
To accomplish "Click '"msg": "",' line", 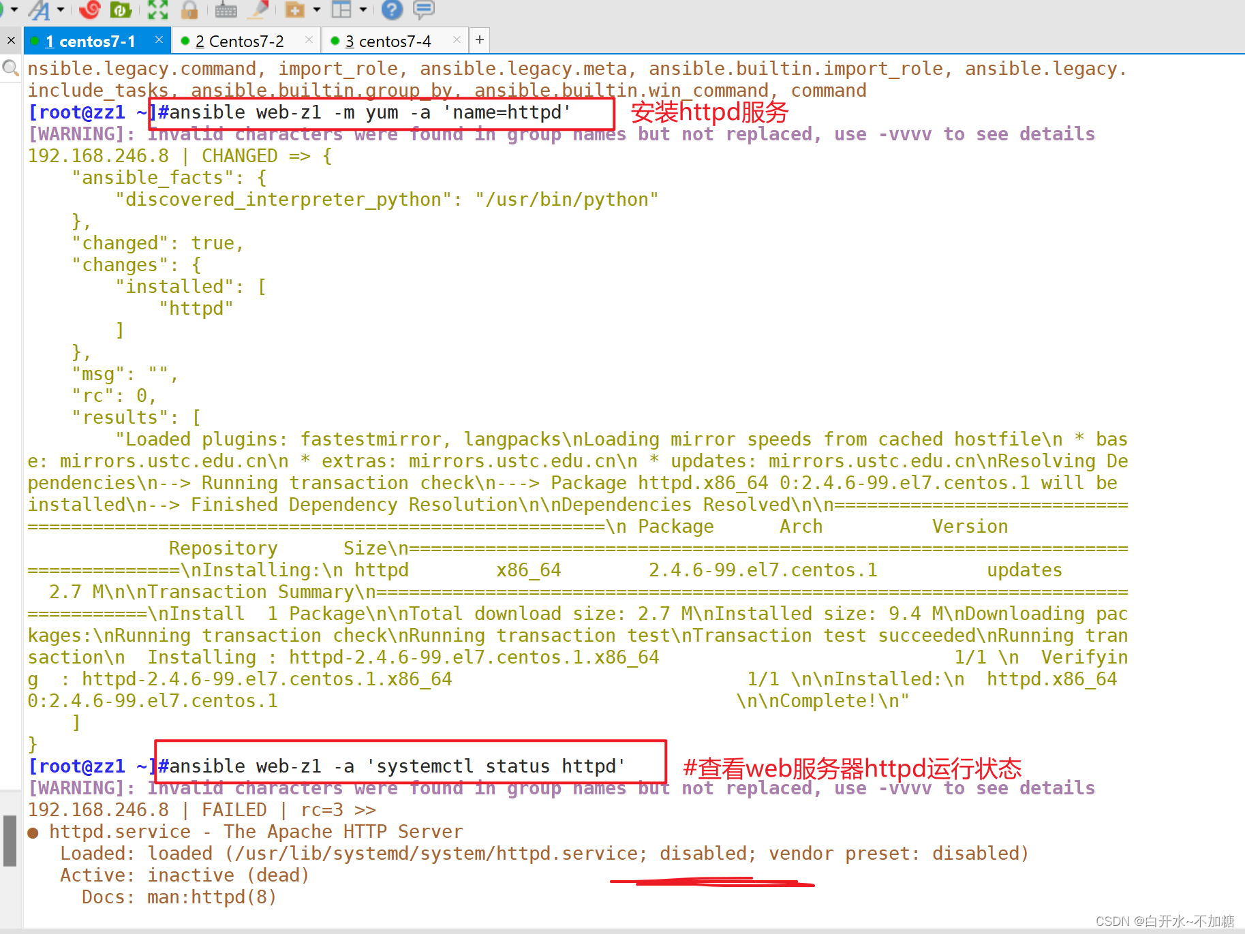I will click(125, 374).
